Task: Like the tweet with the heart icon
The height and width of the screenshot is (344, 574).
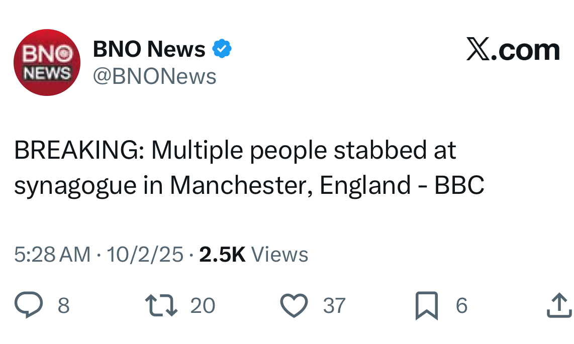Action: point(294,306)
